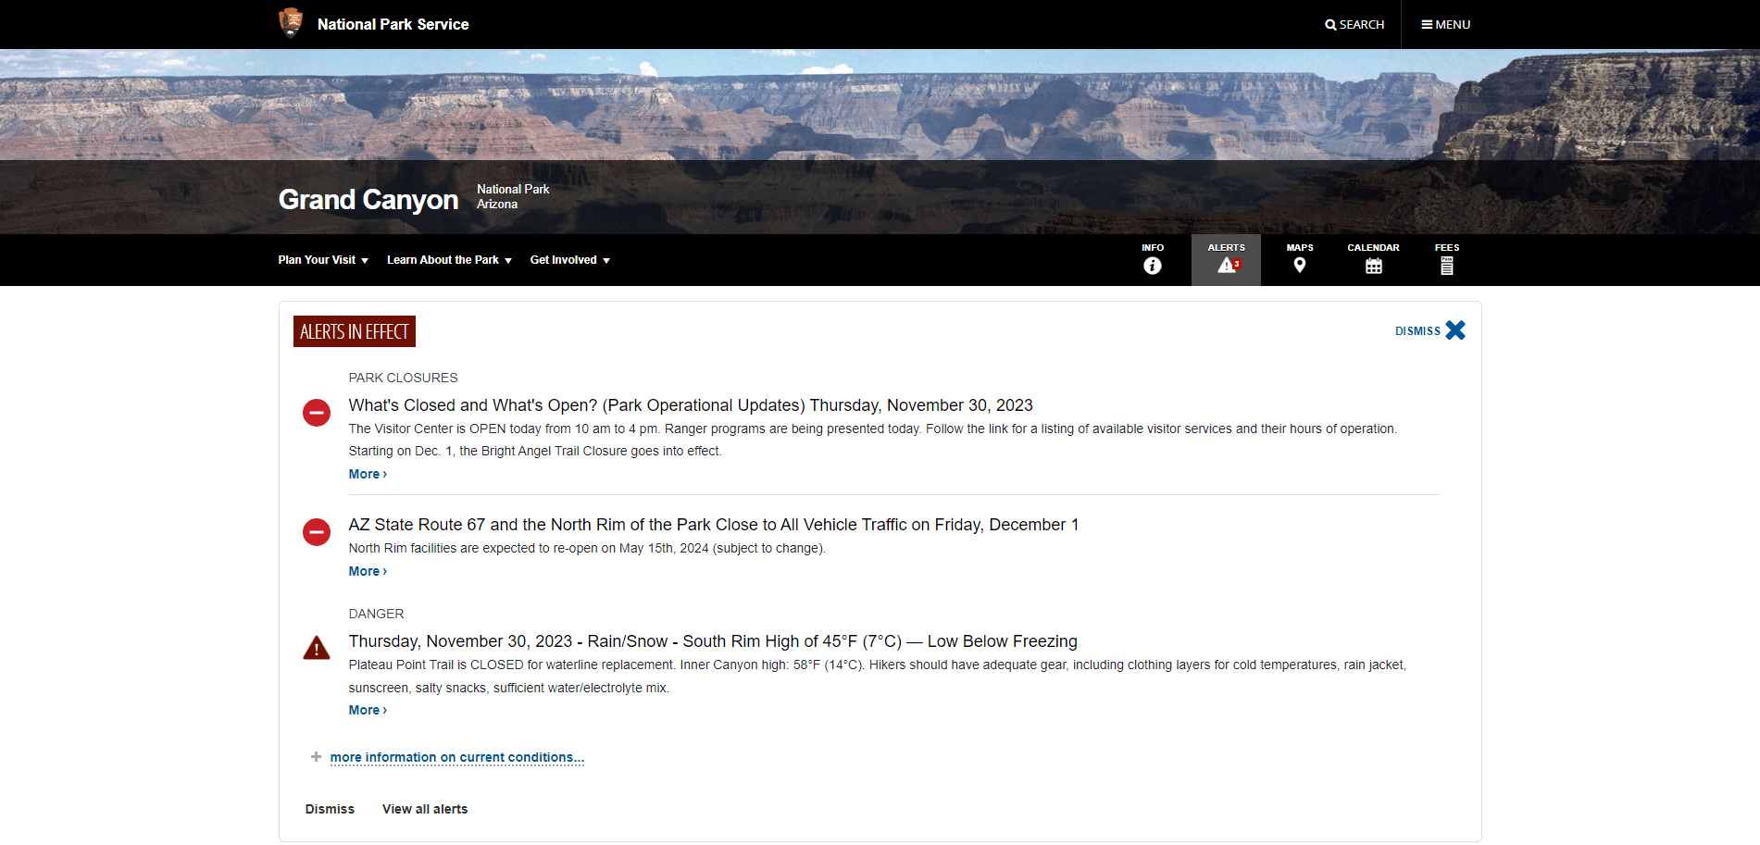The image size is (1760, 845).
Task: Expand the Plan Your Visit dropdown
Action: [x=323, y=260]
